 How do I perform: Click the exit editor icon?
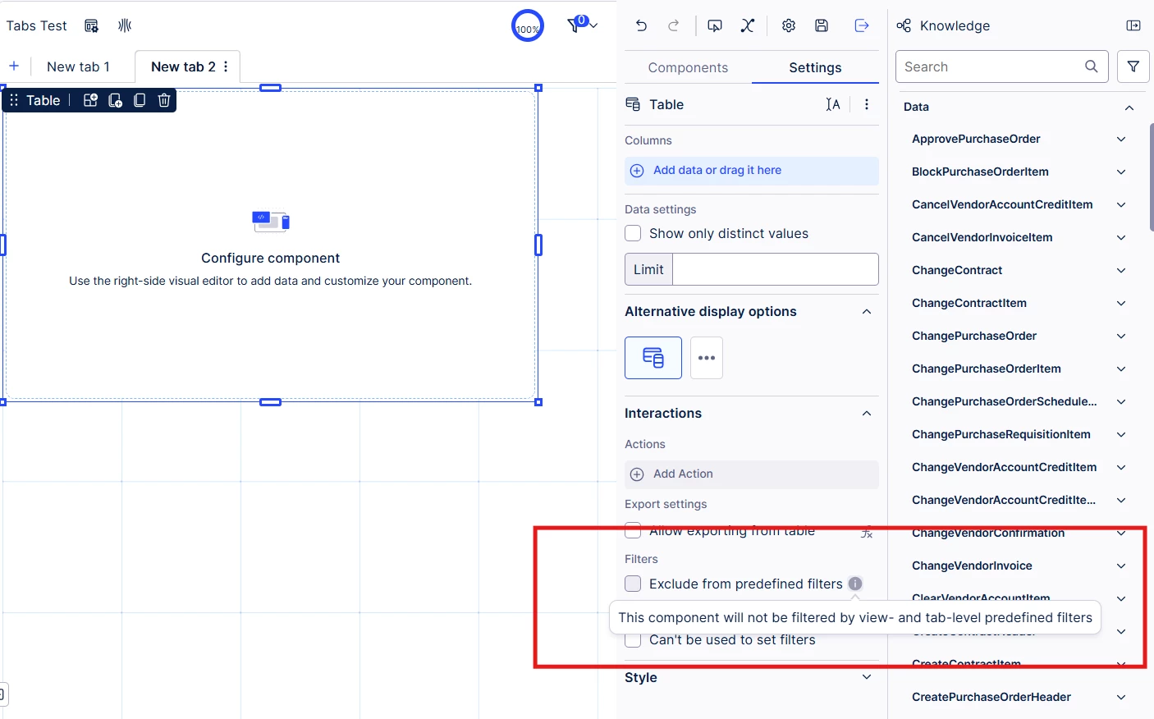(862, 26)
